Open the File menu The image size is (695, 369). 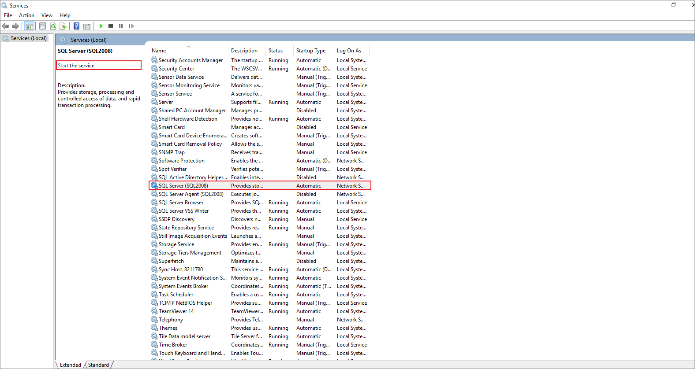pyautogui.click(x=8, y=15)
